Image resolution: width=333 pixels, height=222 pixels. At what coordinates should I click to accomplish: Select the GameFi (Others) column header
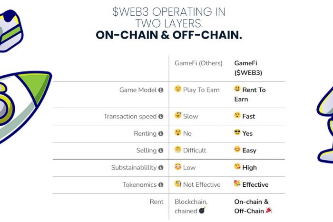(x=198, y=63)
